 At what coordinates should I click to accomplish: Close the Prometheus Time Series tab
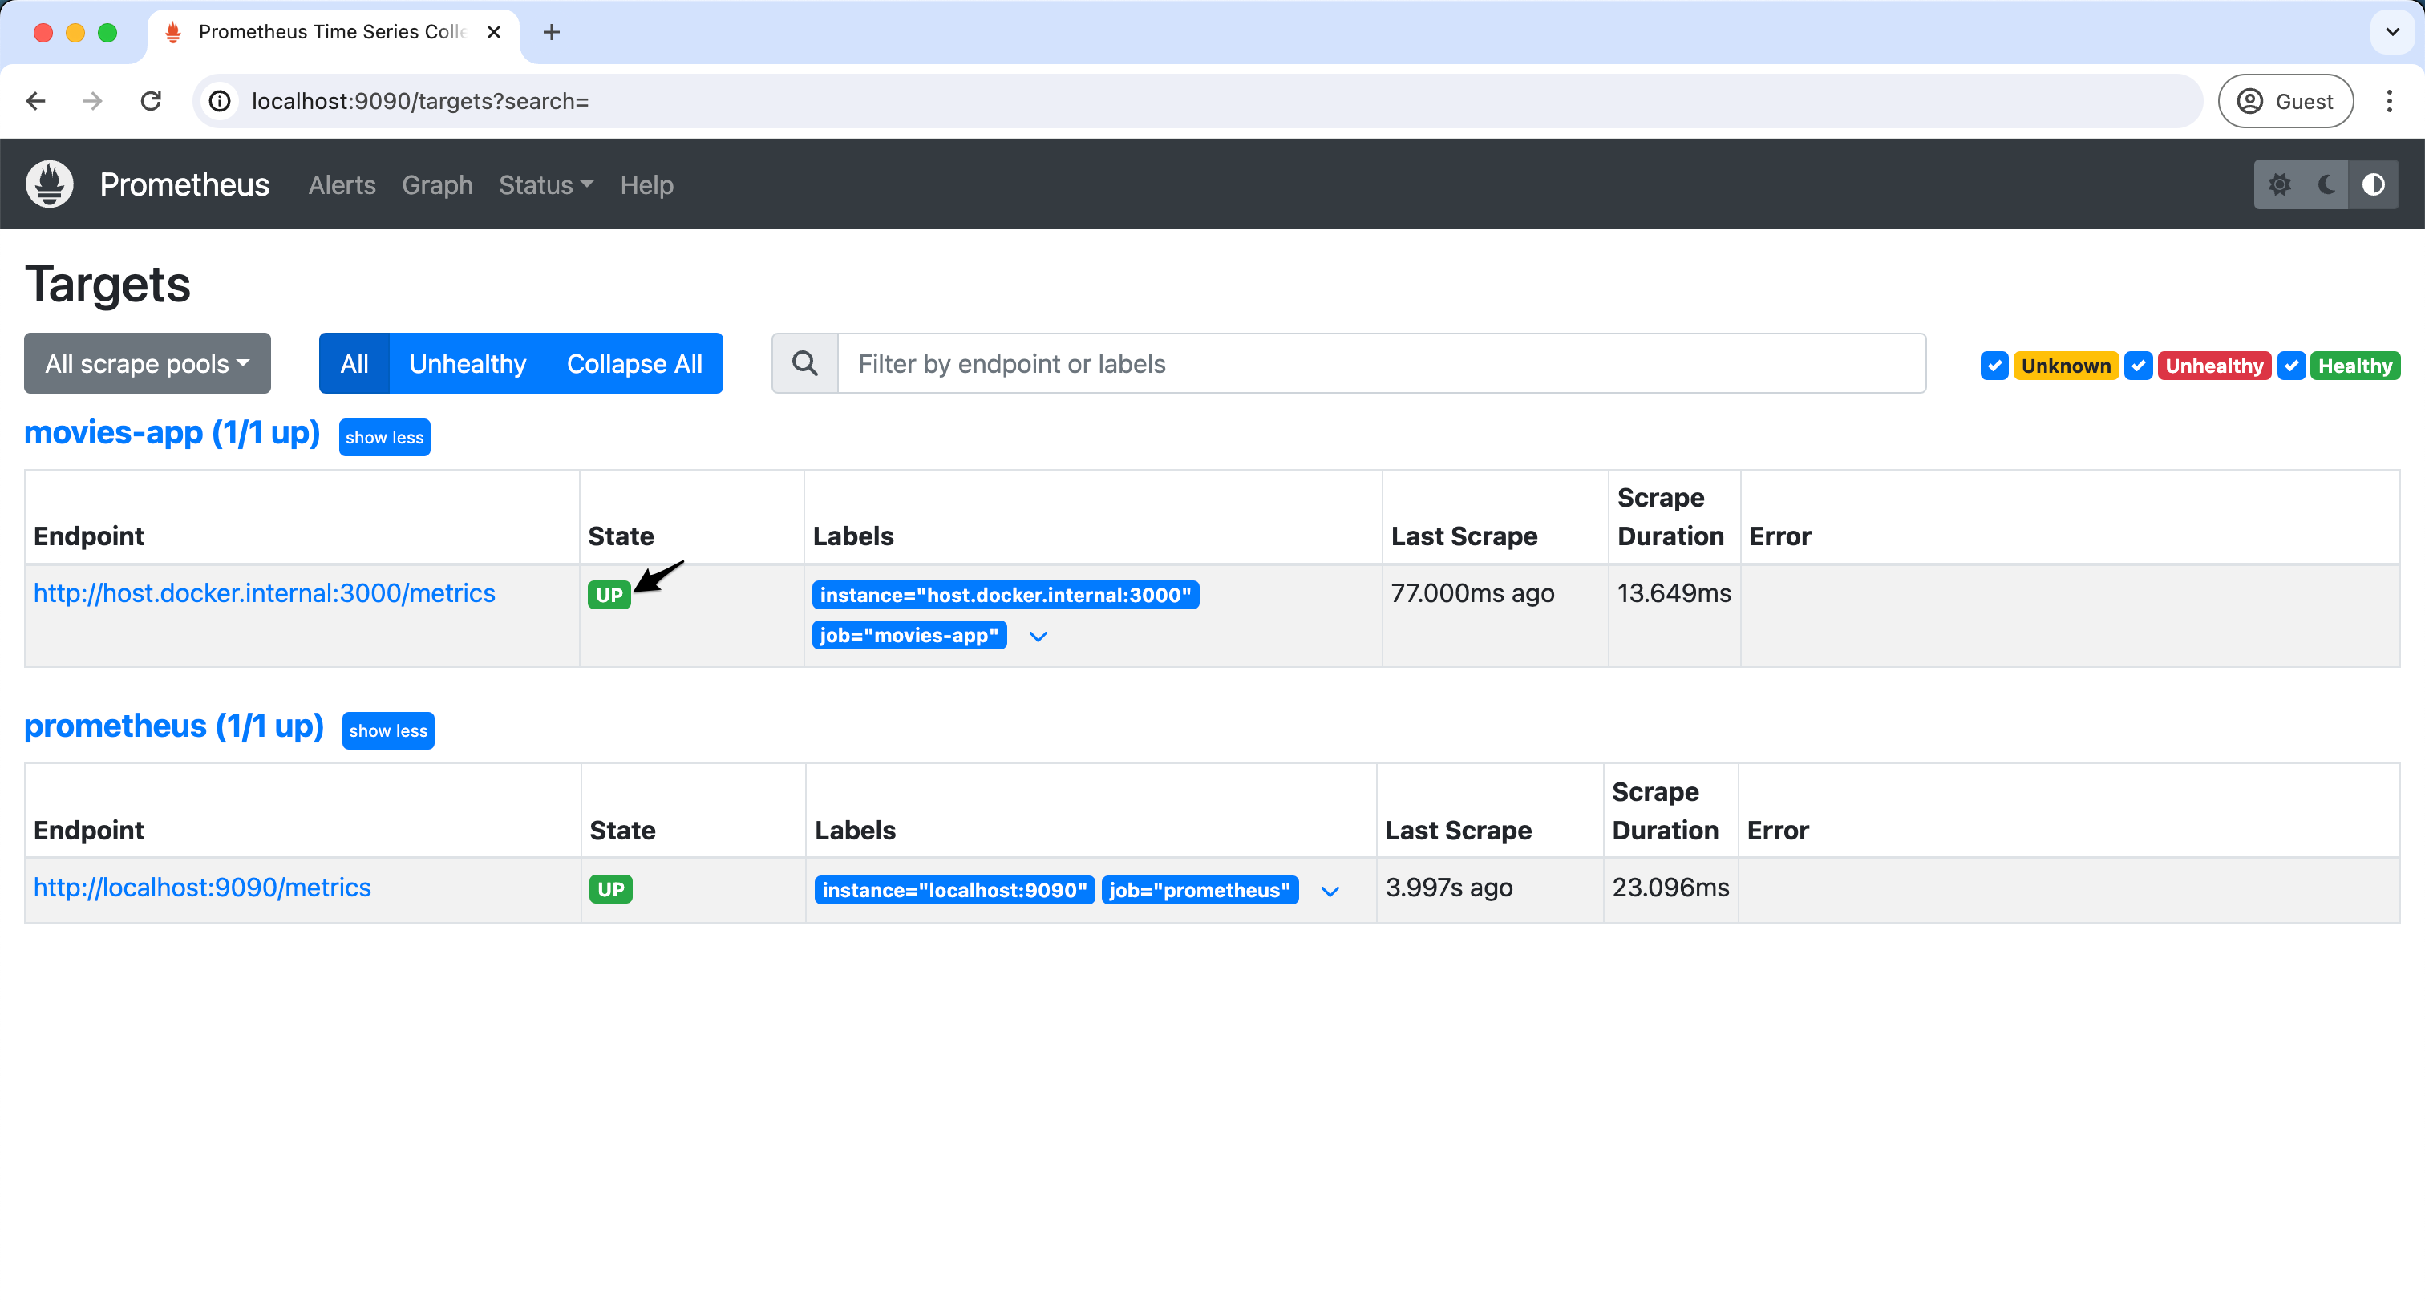click(493, 32)
